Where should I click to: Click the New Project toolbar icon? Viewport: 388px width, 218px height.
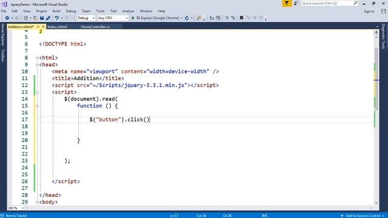tap(25, 18)
